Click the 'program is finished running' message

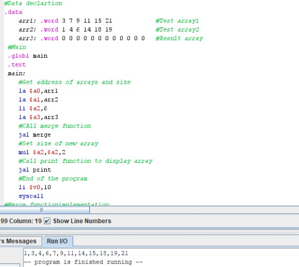83,262
